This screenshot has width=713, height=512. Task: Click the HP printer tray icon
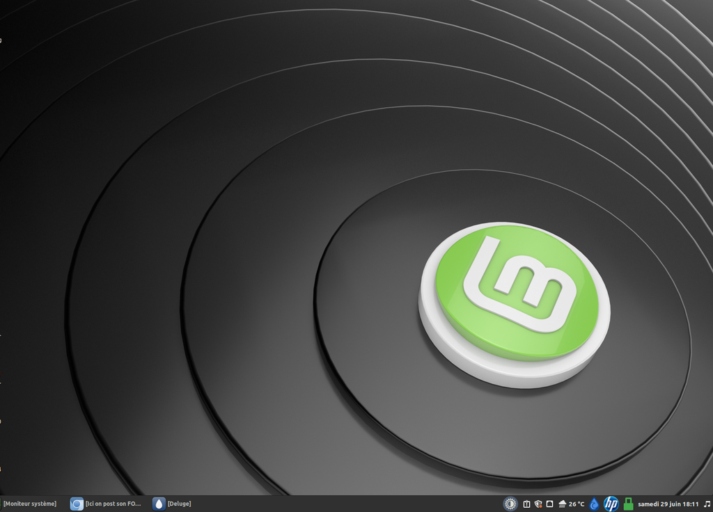(611, 504)
